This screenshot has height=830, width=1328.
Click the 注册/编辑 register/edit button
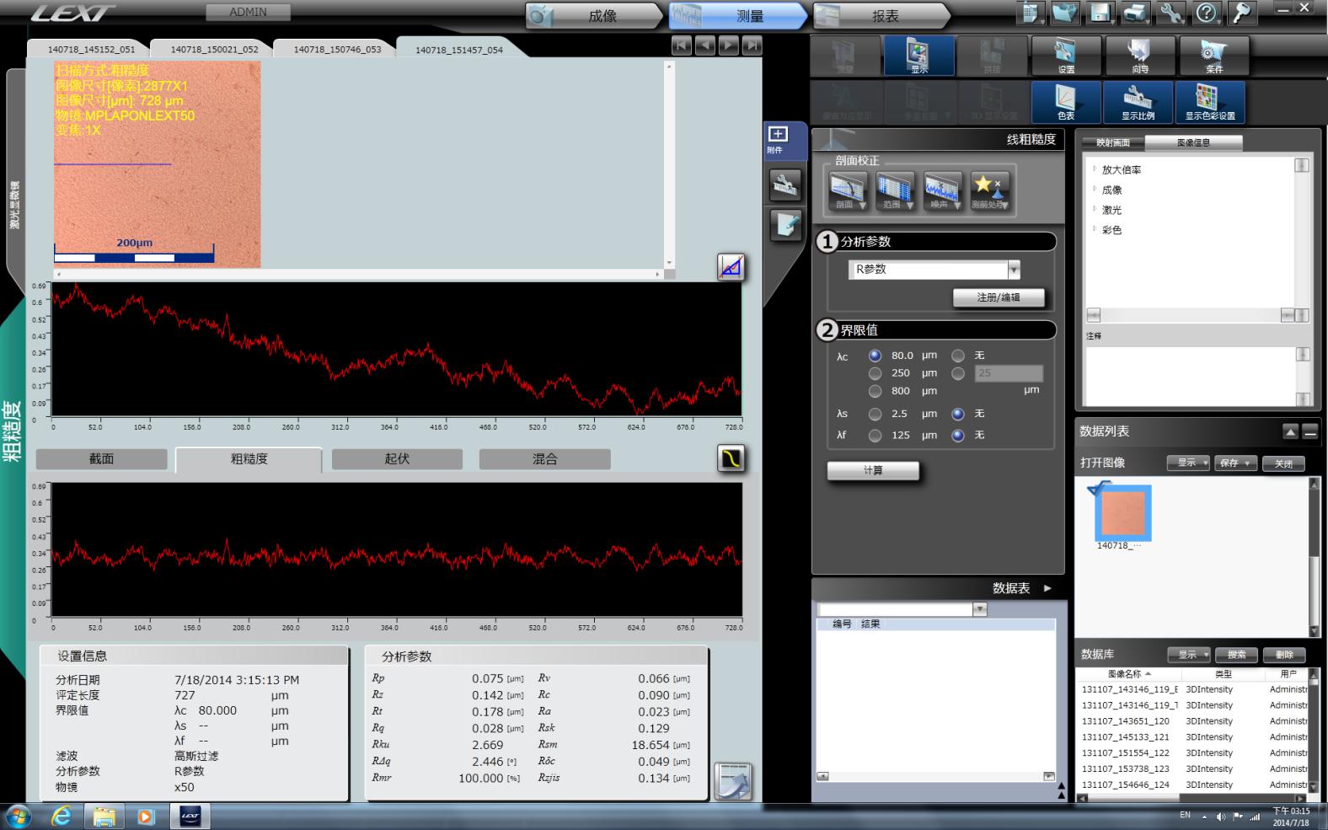coord(999,297)
